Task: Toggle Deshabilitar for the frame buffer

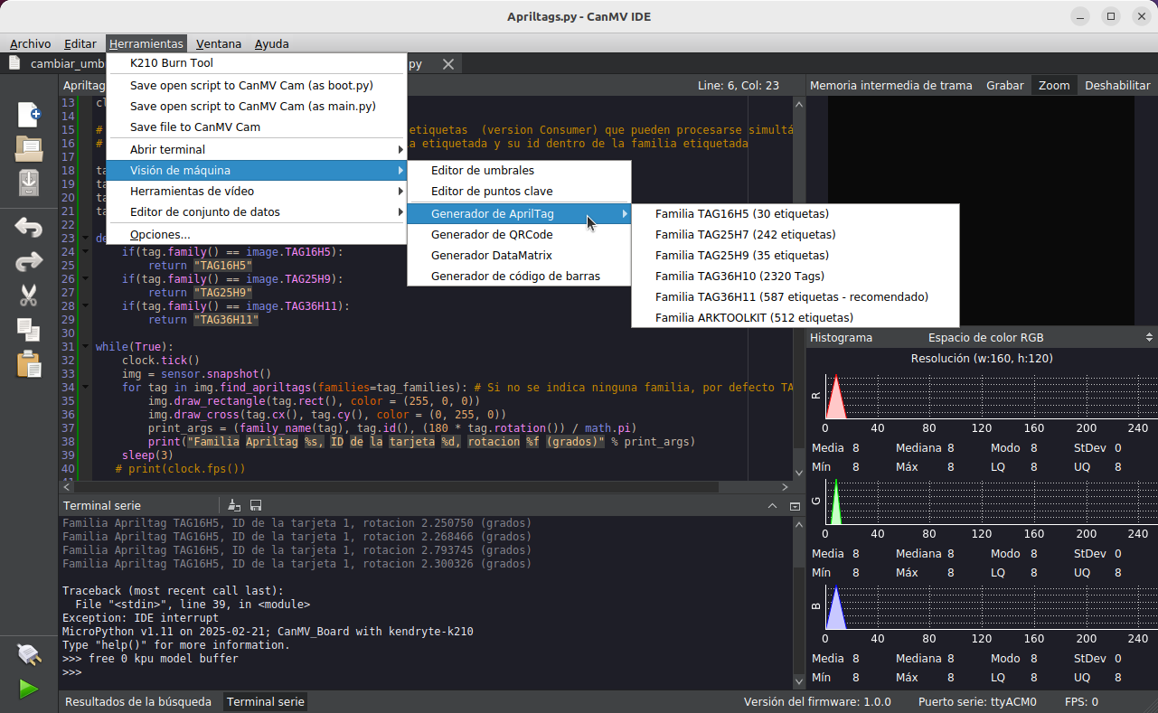Action: (x=1117, y=85)
